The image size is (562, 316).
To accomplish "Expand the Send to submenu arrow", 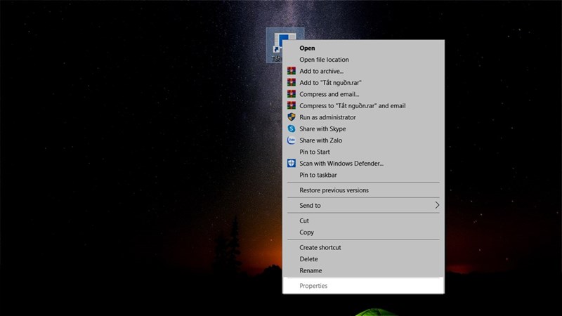I will 436,206.
